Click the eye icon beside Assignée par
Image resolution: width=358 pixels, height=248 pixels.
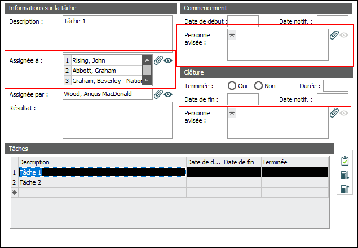(167, 94)
